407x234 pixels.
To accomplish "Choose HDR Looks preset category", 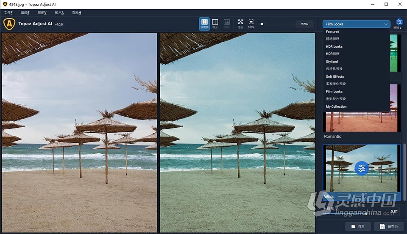I will pyautogui.click(x=334, y=46).
